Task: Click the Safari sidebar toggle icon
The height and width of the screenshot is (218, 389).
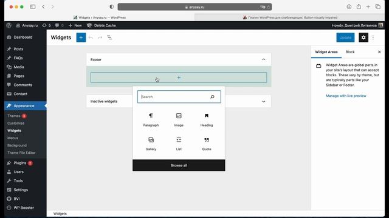Action: pos(32,7)
